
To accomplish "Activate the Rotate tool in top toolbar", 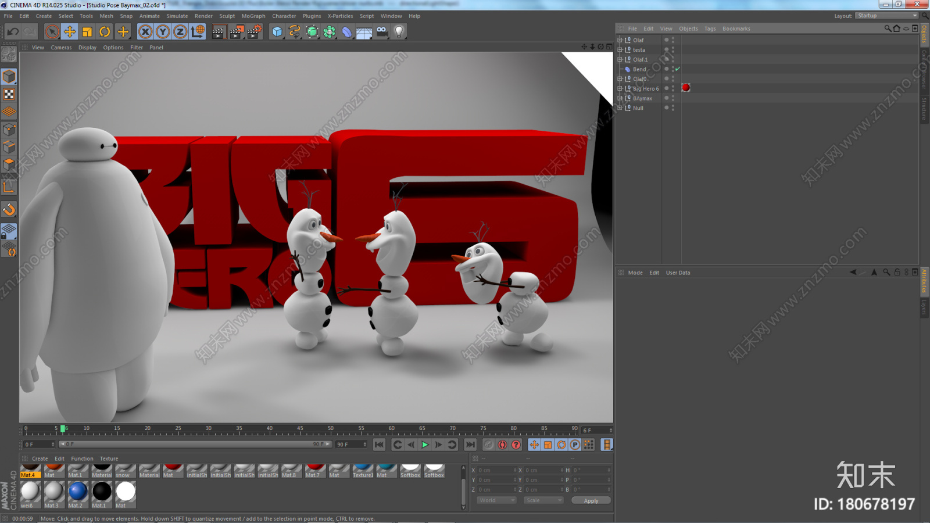I will click(105, 31).
